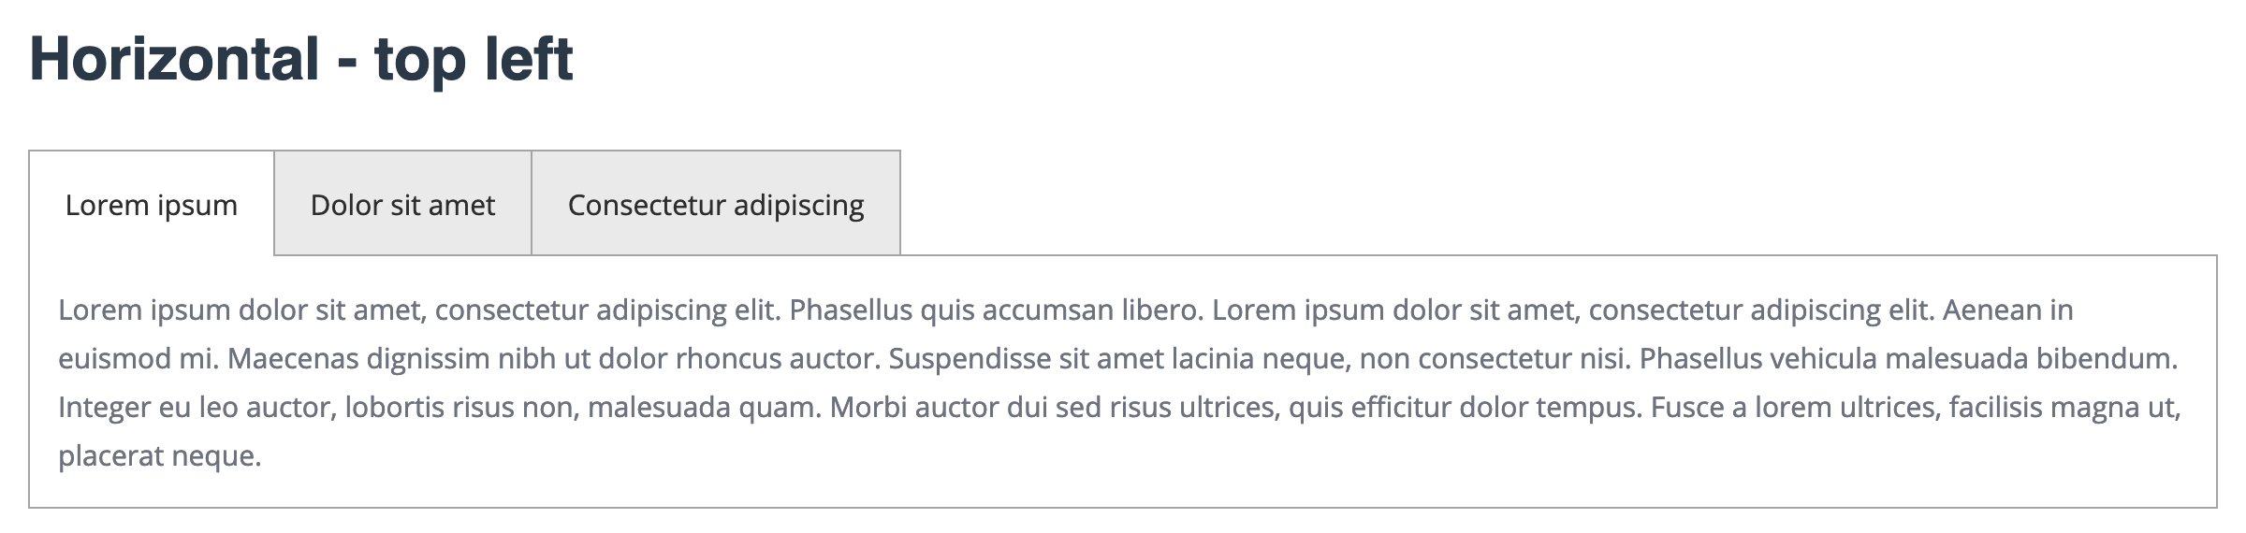Click the words "lobortis risus non"
This screenshot has width=2246, height=533.
(x=459, y=408)
